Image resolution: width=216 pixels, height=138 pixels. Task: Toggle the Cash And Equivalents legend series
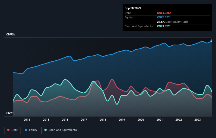click(x=61, y=130)
